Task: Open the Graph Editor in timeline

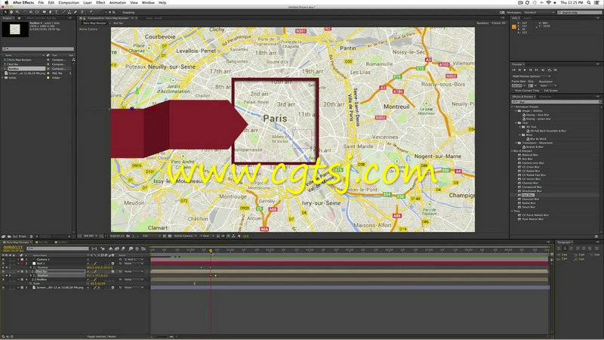Action: [143, 249]
